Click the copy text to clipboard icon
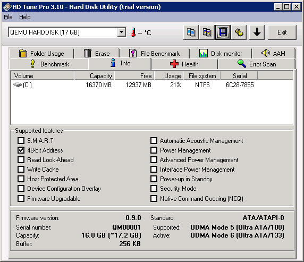The height and width of the screenshot is (262, 304). pyautogui.click(x=191, y=32)
